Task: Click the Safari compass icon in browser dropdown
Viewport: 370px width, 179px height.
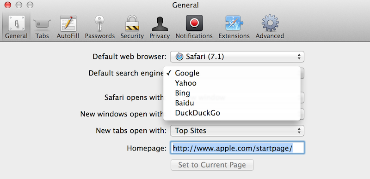Action: click(x=179, y=57)
